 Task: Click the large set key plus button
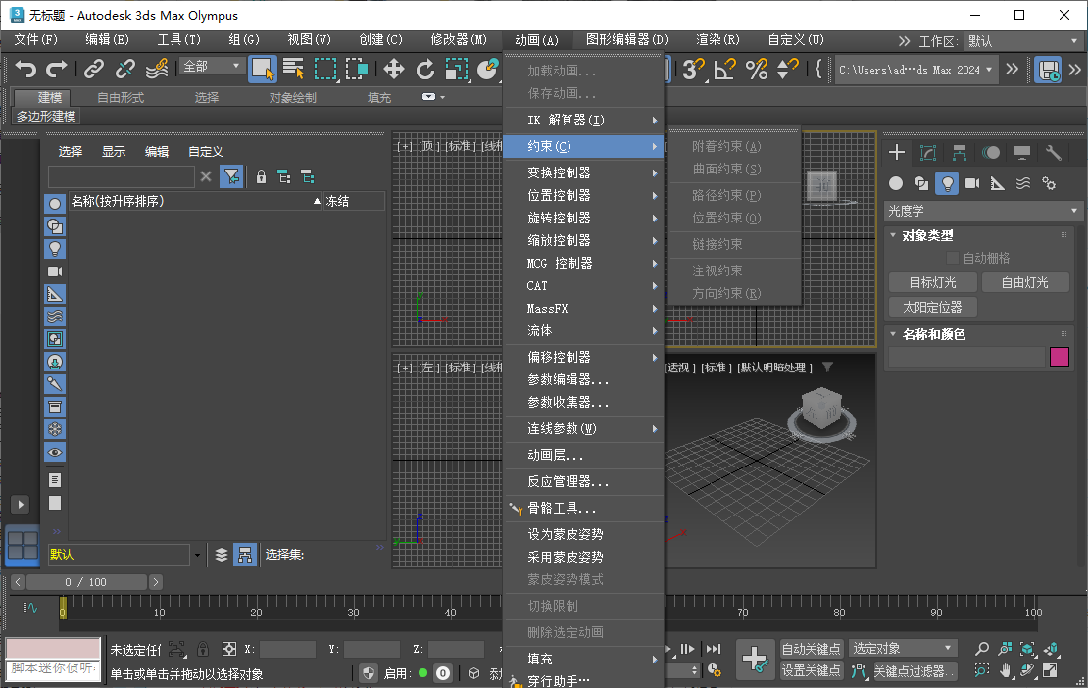click(x=754, y=659)
